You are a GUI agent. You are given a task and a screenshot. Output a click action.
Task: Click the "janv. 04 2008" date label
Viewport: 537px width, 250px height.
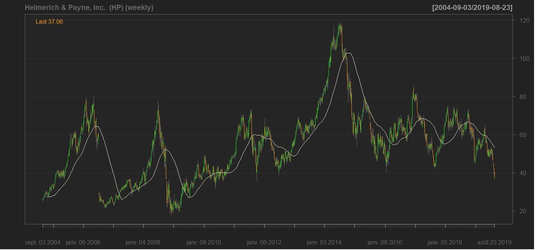pos(143,243)
